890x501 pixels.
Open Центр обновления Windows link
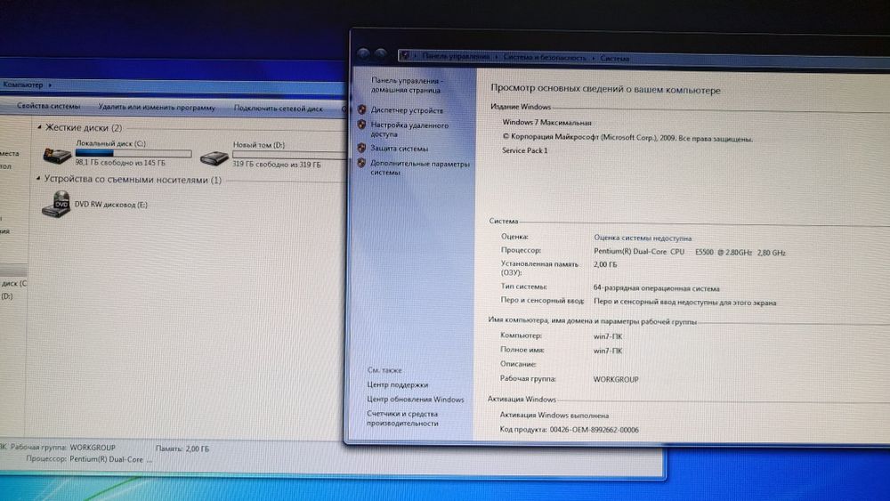pyautogui.click(x=416, y=399)
